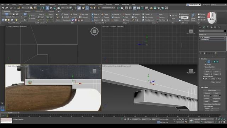
Task: Open the Modifiers menu
Action: 43,5
